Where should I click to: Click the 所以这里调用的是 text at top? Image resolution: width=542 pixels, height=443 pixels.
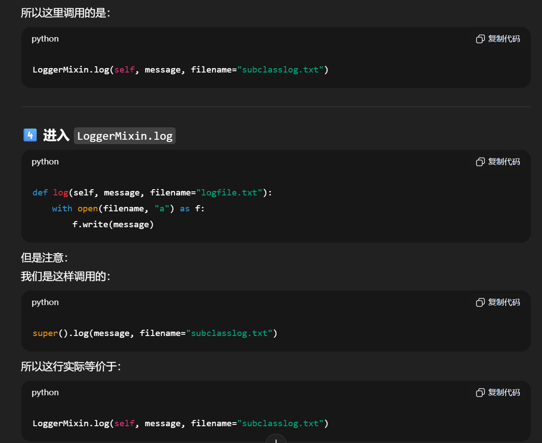65,13
